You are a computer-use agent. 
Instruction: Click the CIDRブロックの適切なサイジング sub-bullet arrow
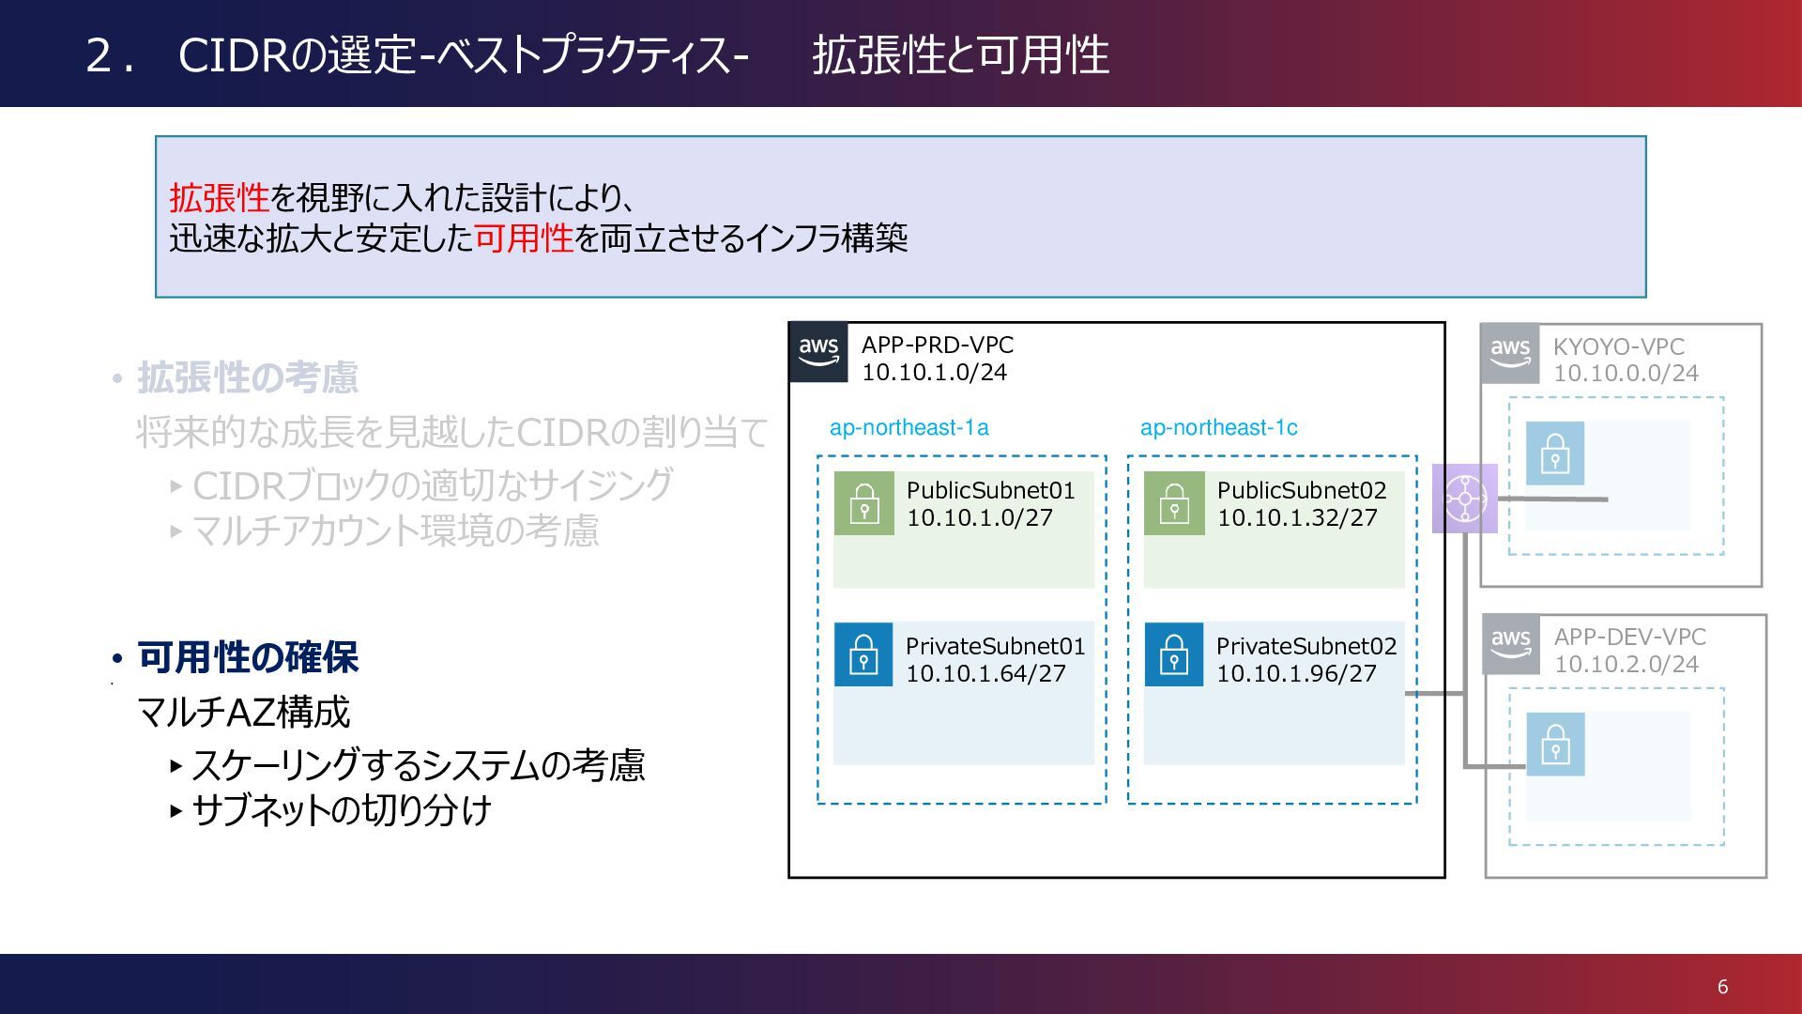click(176, 486)
